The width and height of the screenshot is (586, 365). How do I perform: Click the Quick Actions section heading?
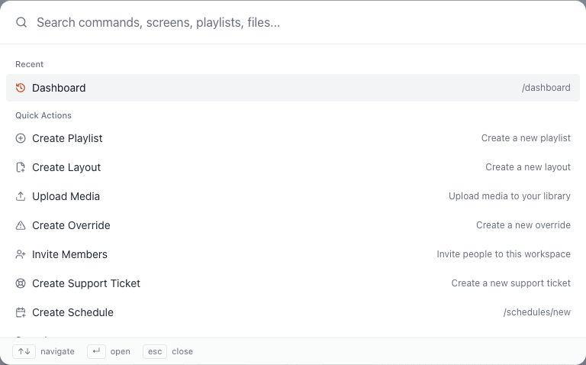tap(43, 115)
